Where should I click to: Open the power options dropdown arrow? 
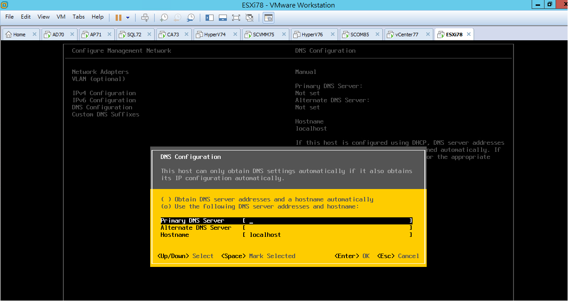click(128, 18)
